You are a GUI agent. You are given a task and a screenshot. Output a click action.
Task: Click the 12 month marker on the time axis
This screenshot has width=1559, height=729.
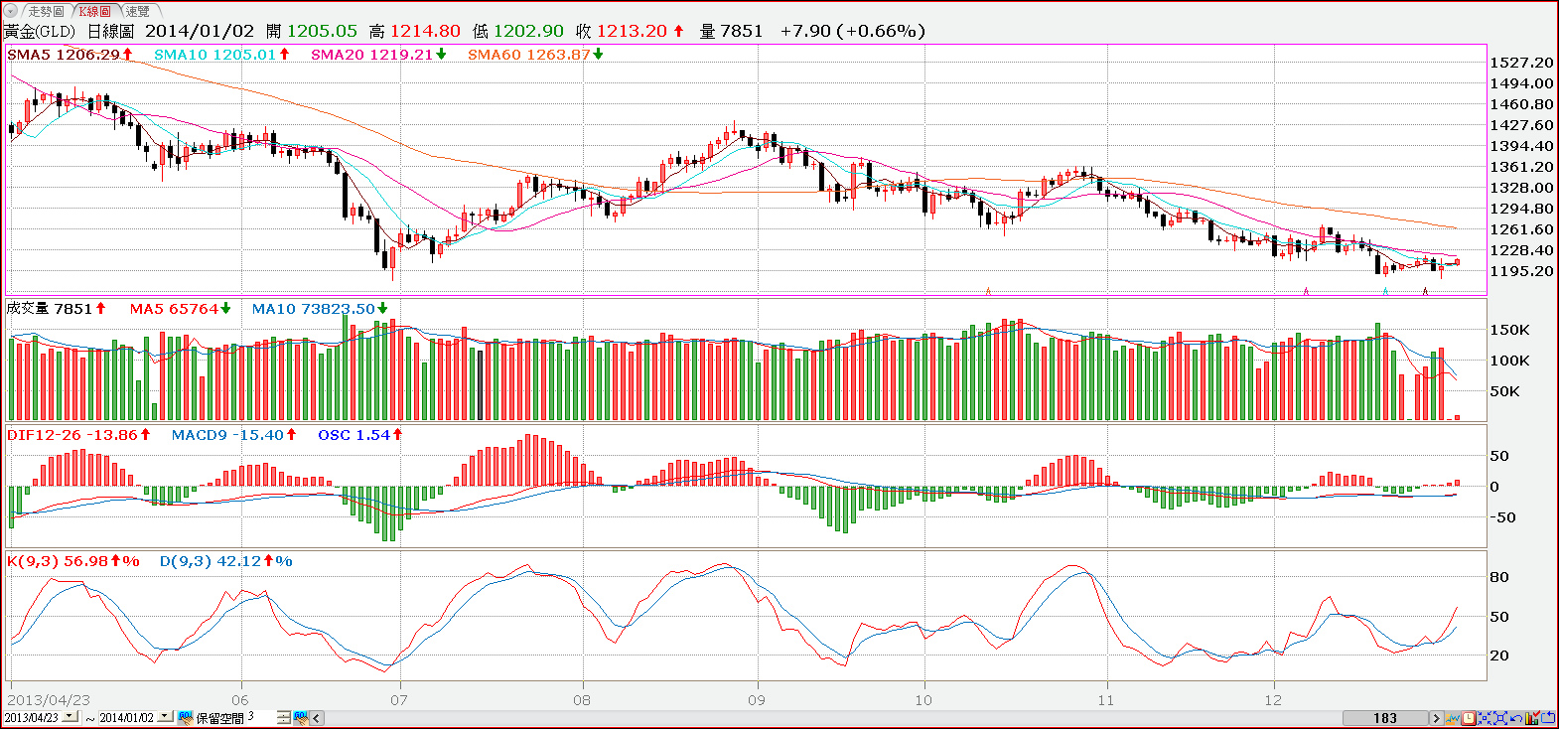click(1273, 699)
